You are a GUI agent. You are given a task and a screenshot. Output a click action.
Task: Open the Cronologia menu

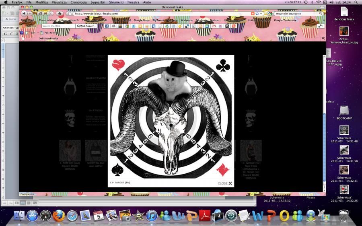coord(78,2)
